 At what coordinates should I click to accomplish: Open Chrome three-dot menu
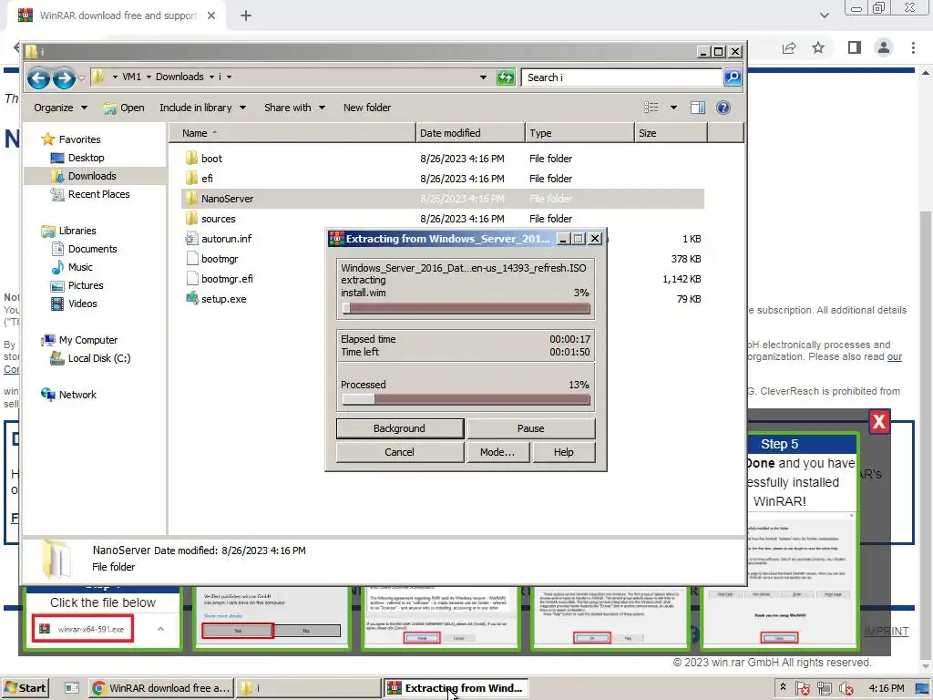913,47
